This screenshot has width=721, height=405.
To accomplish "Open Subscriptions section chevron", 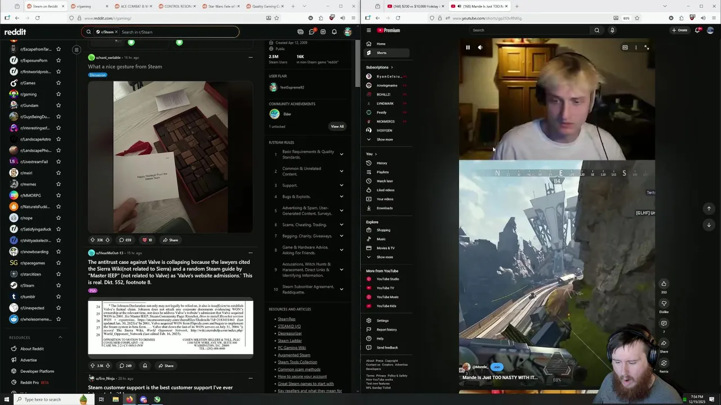I will tap(393, 67).
